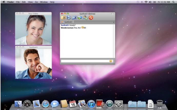Click the camera icon in chat toolbar
The width and height of the screenshot is (177, 110).
point(74,18)
